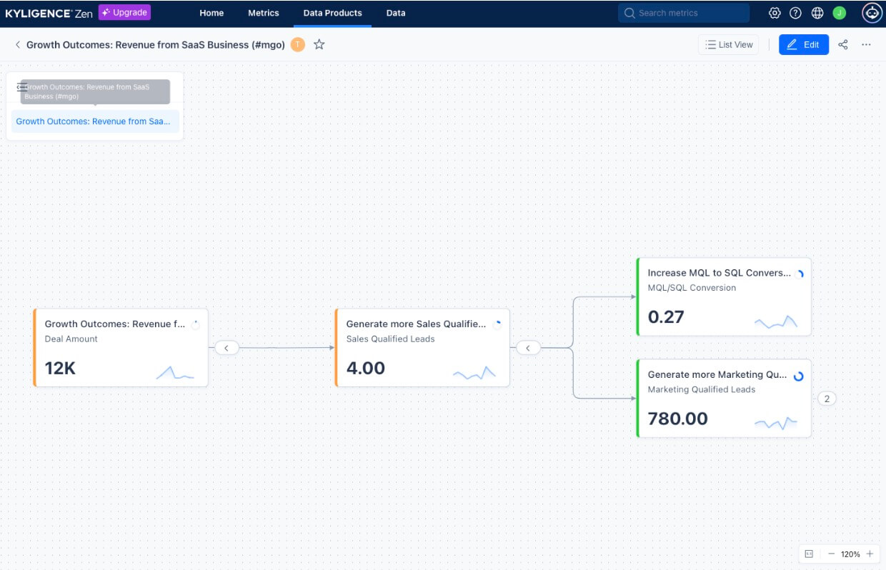Image resolution: width=886 pixels, height=570 pixels.
Task: Open the help icon in the navigation bar
Action: click(x=795, y=12)
